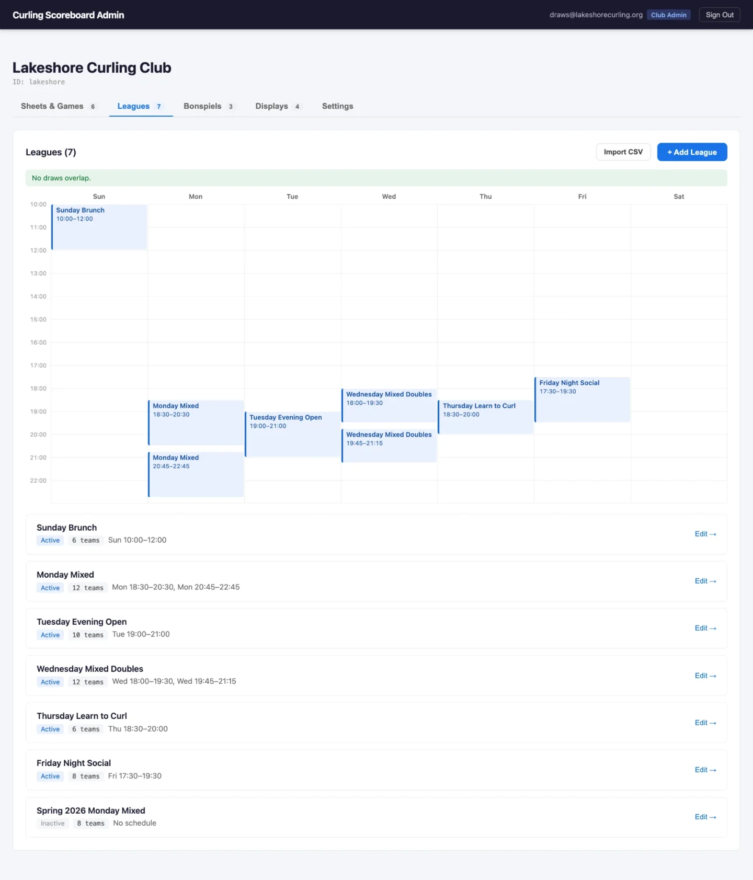Click the 'No draws overlap.' status message
Viewport: 753px width, 880px height.
point(61,178)
